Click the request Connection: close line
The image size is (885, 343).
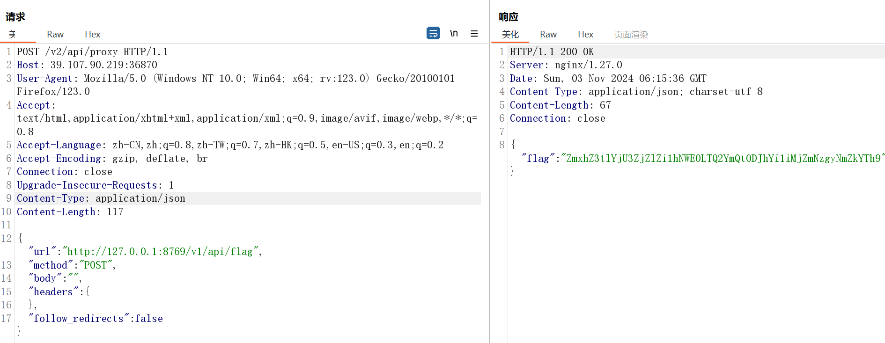point(65,172)
